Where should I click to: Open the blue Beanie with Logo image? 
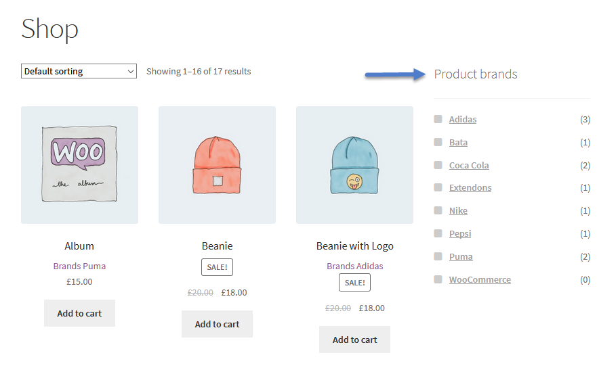[354, 165]
